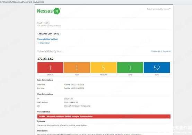This screenshot has height=135, width=192.
Task: Select the blue Info count box
Action: (x=157, y=67)
